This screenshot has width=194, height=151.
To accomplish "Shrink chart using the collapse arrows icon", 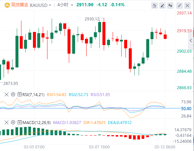I will click(180, 6).
